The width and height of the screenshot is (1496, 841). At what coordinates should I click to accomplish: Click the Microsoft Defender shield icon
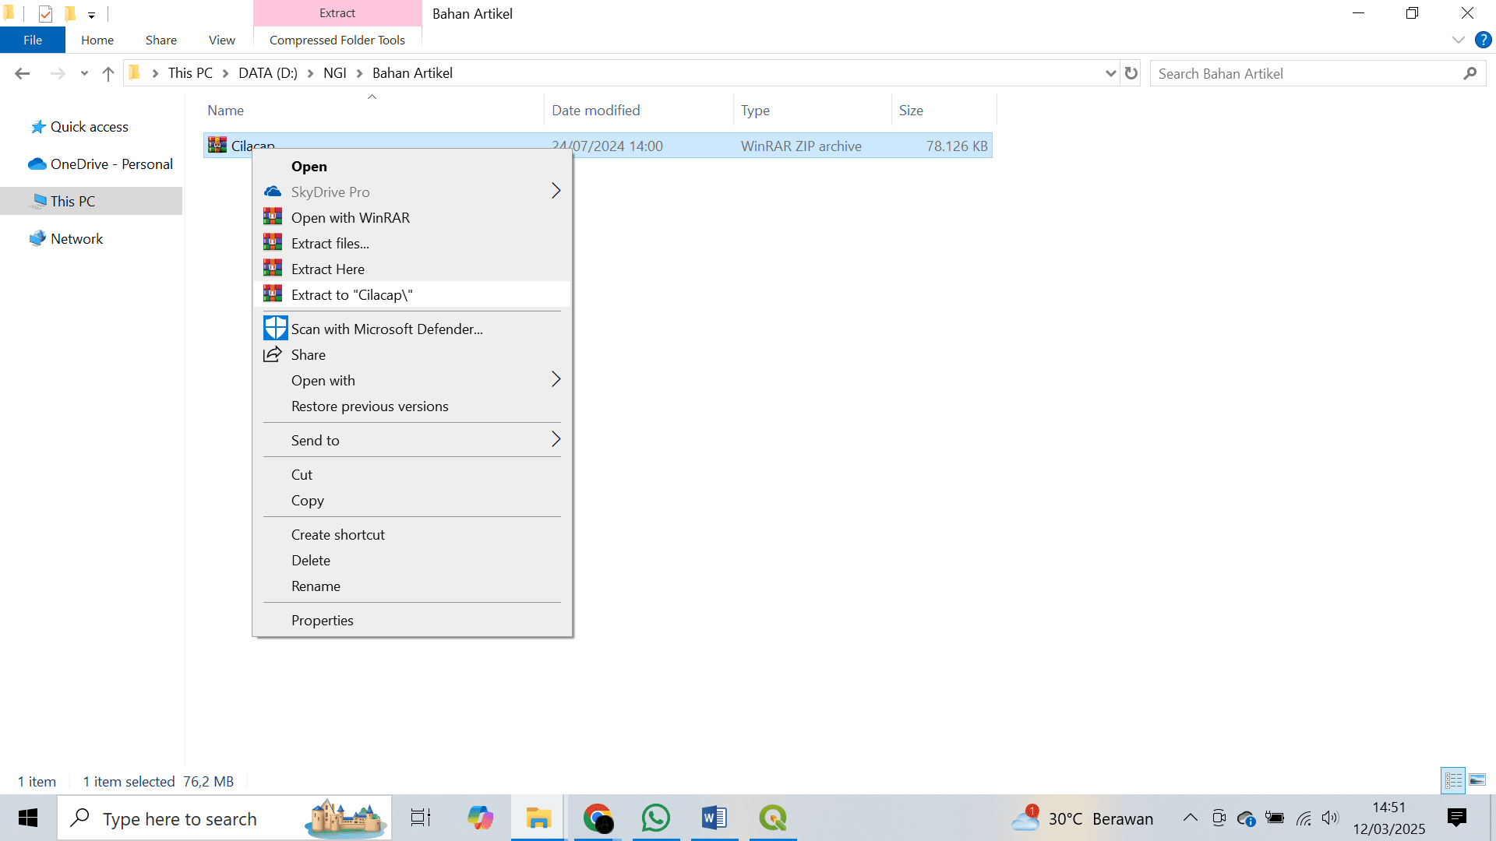click(x=275, y=328)
